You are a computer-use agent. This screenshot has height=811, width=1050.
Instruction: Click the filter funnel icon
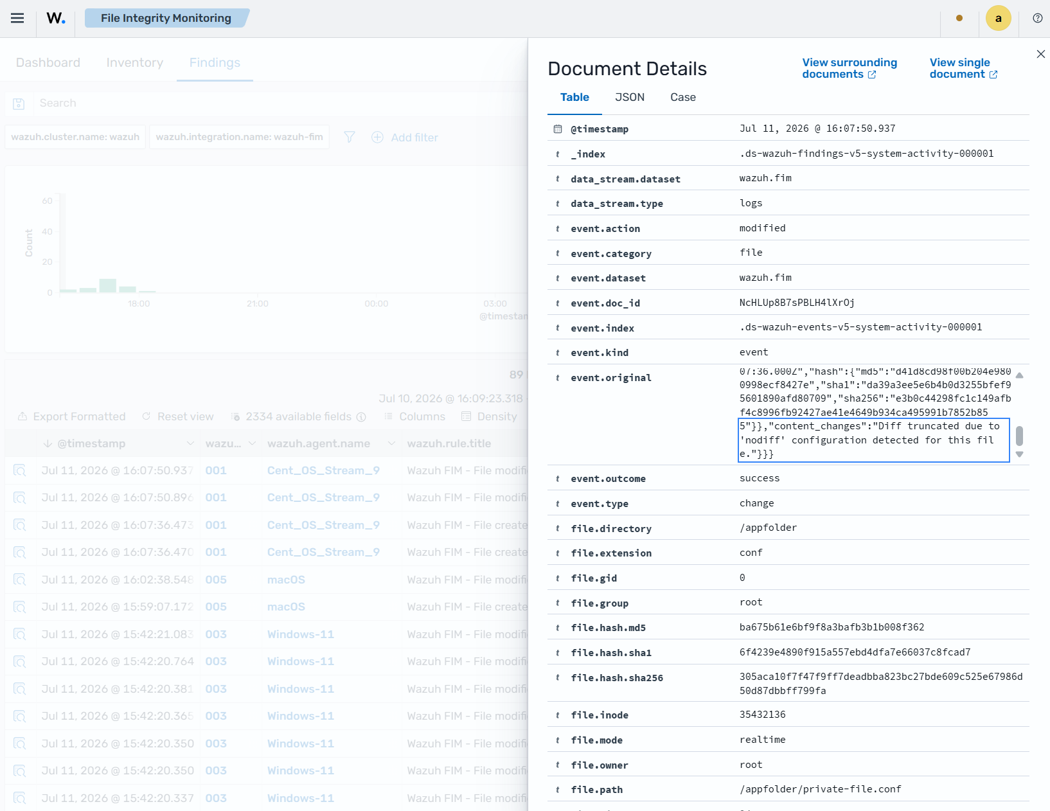tap(349, 137)
